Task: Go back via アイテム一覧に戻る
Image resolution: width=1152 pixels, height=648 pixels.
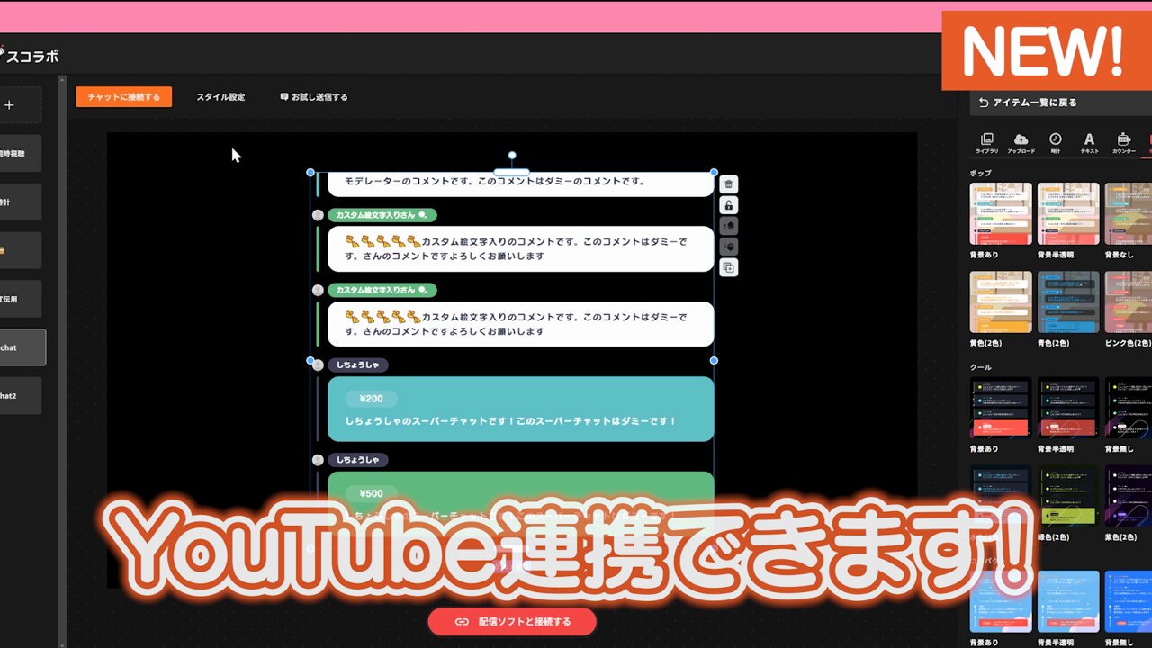Action: [x=1028, y=103]
